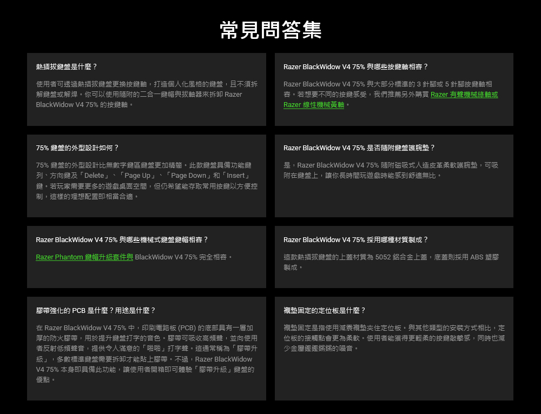This screenshot has width=541, height=414.
Task: Click the answer text about 二合一鍵帽與拔軸器
Action: (x=147, y=95)
